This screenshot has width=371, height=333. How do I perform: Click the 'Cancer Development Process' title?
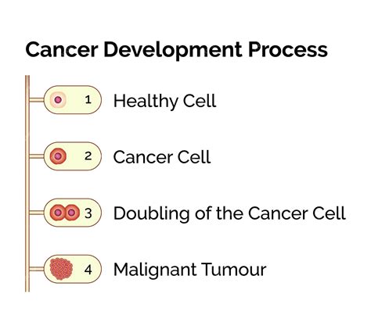(x=177, y=50)
